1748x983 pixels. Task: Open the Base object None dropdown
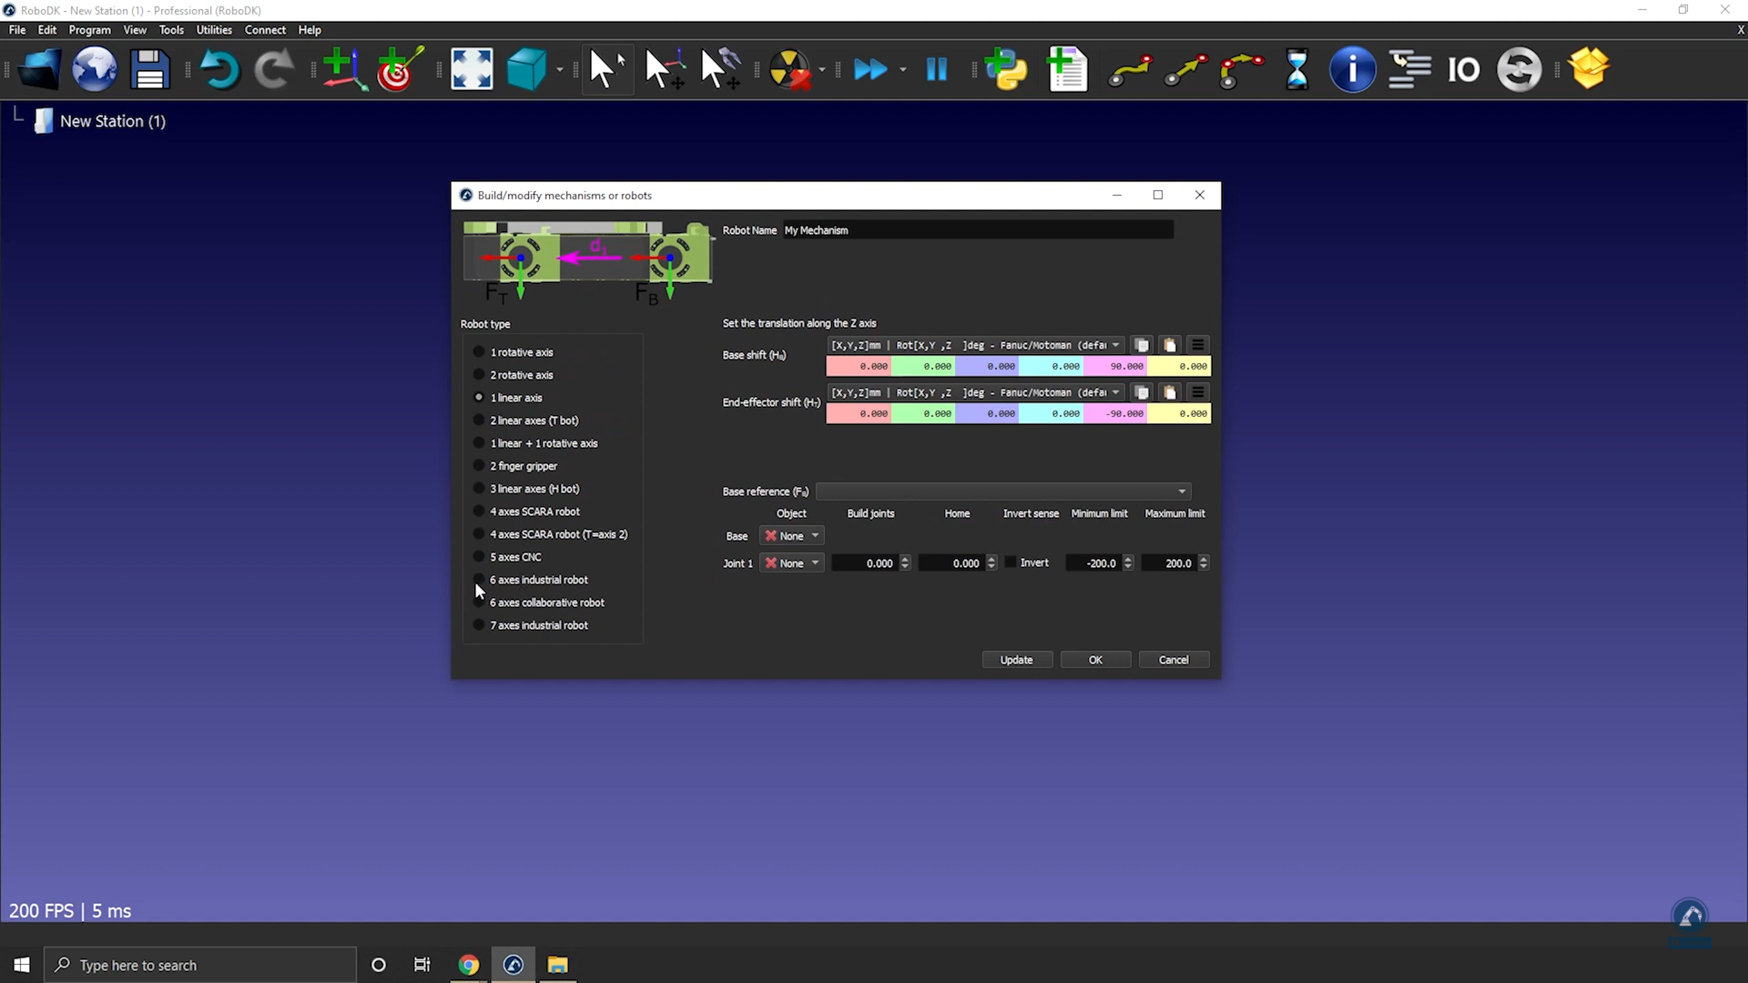coord(792,536)
